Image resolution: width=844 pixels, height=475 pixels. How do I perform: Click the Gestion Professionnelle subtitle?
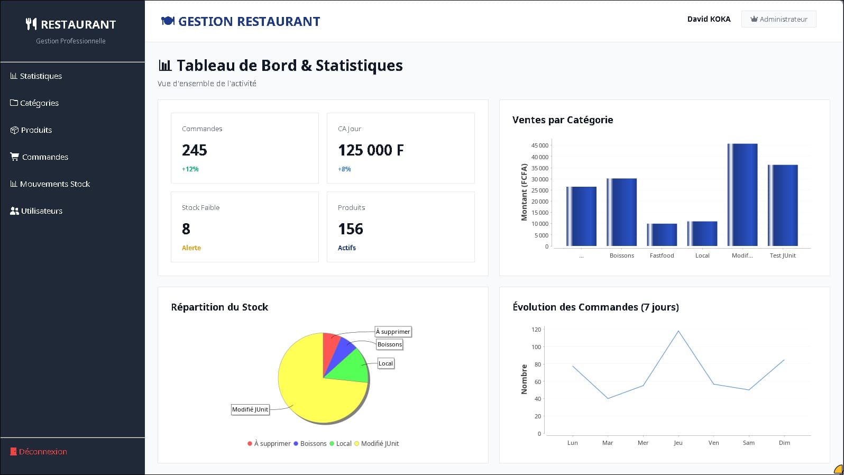71,41
